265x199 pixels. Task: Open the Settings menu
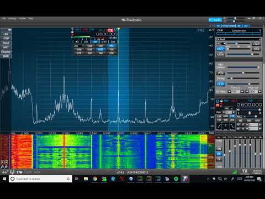pos(12,19)
